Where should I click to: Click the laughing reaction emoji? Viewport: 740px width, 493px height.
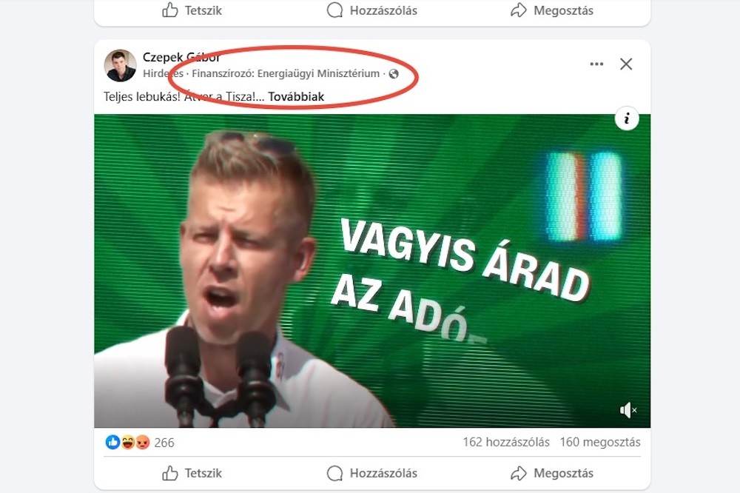point(127,443)
